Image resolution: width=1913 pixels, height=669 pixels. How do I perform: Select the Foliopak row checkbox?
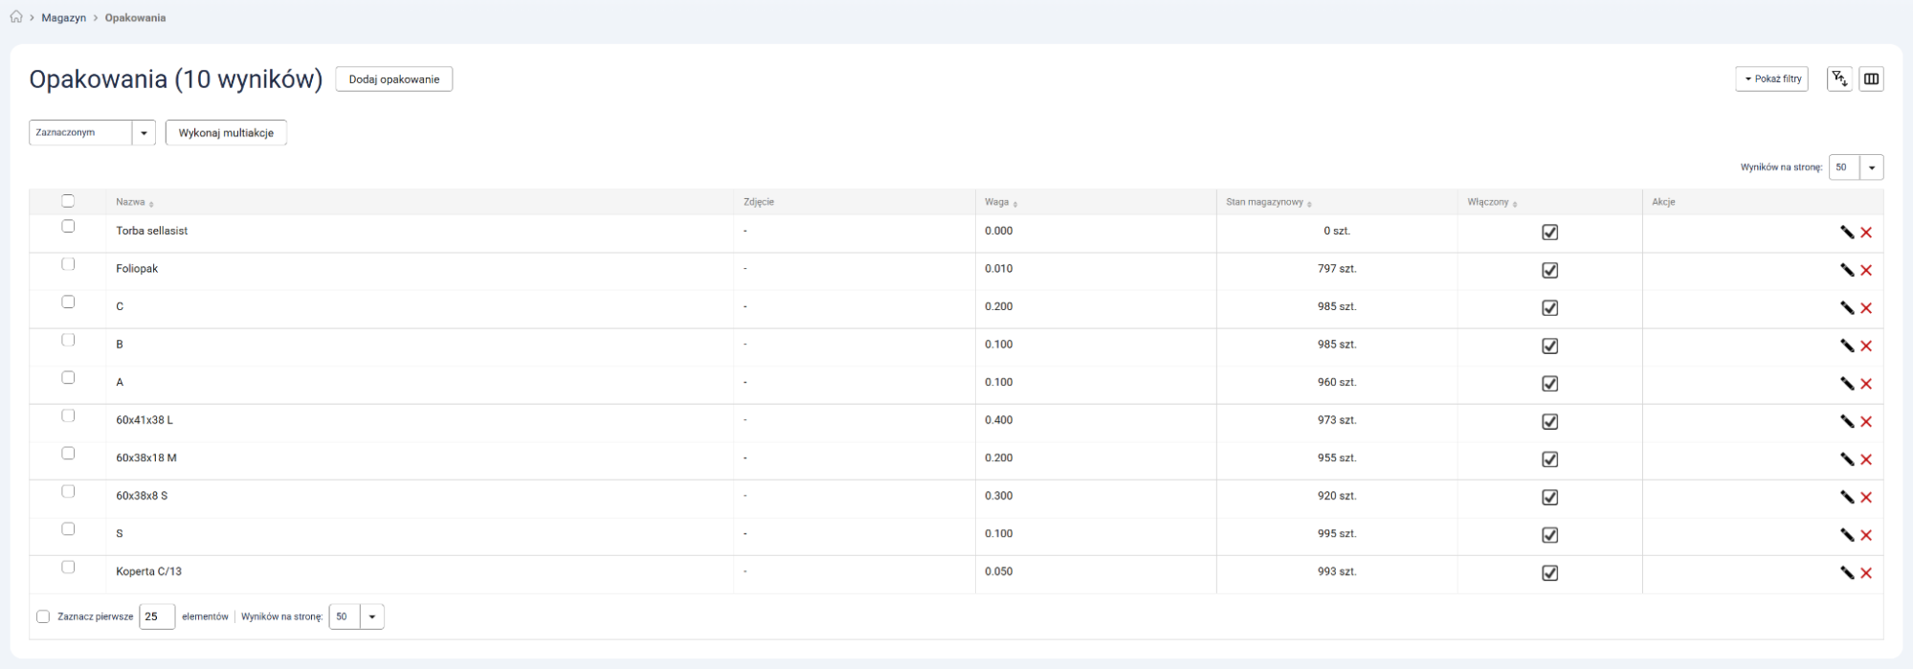pyautogui.click(x=68, y=264)
